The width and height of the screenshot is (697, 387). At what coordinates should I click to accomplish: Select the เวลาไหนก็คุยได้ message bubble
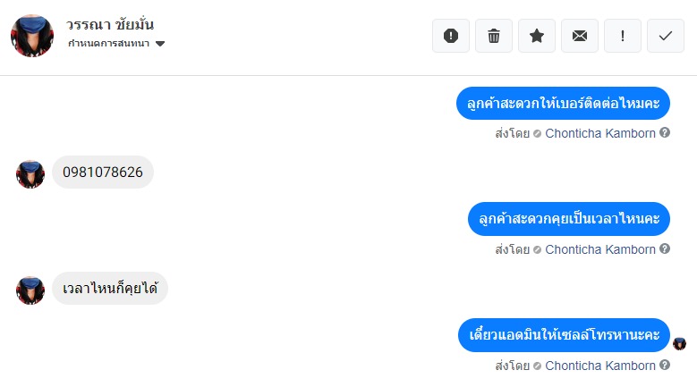coord(110,289)
